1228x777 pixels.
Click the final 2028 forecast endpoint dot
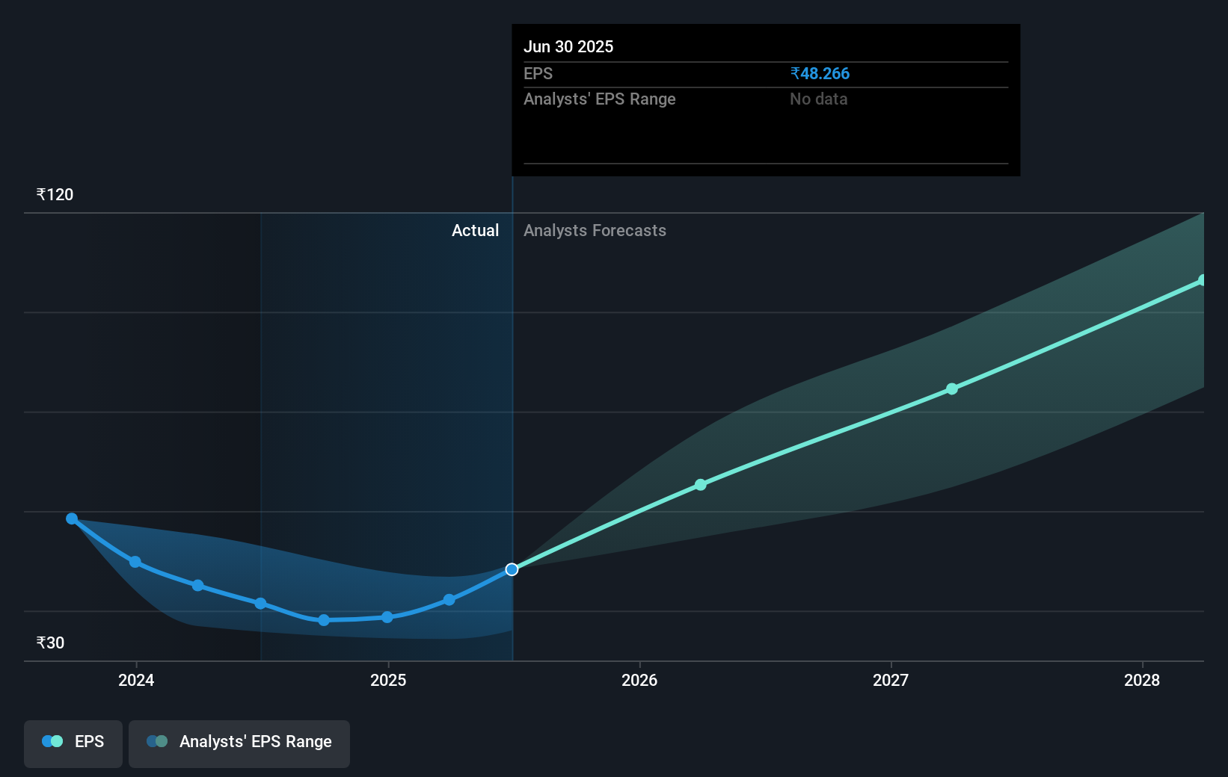click(x=1201, y=280)
